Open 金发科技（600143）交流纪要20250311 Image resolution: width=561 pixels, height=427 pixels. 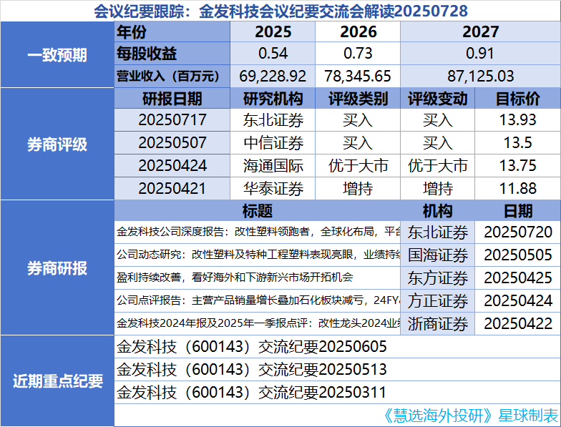[338, 392]
